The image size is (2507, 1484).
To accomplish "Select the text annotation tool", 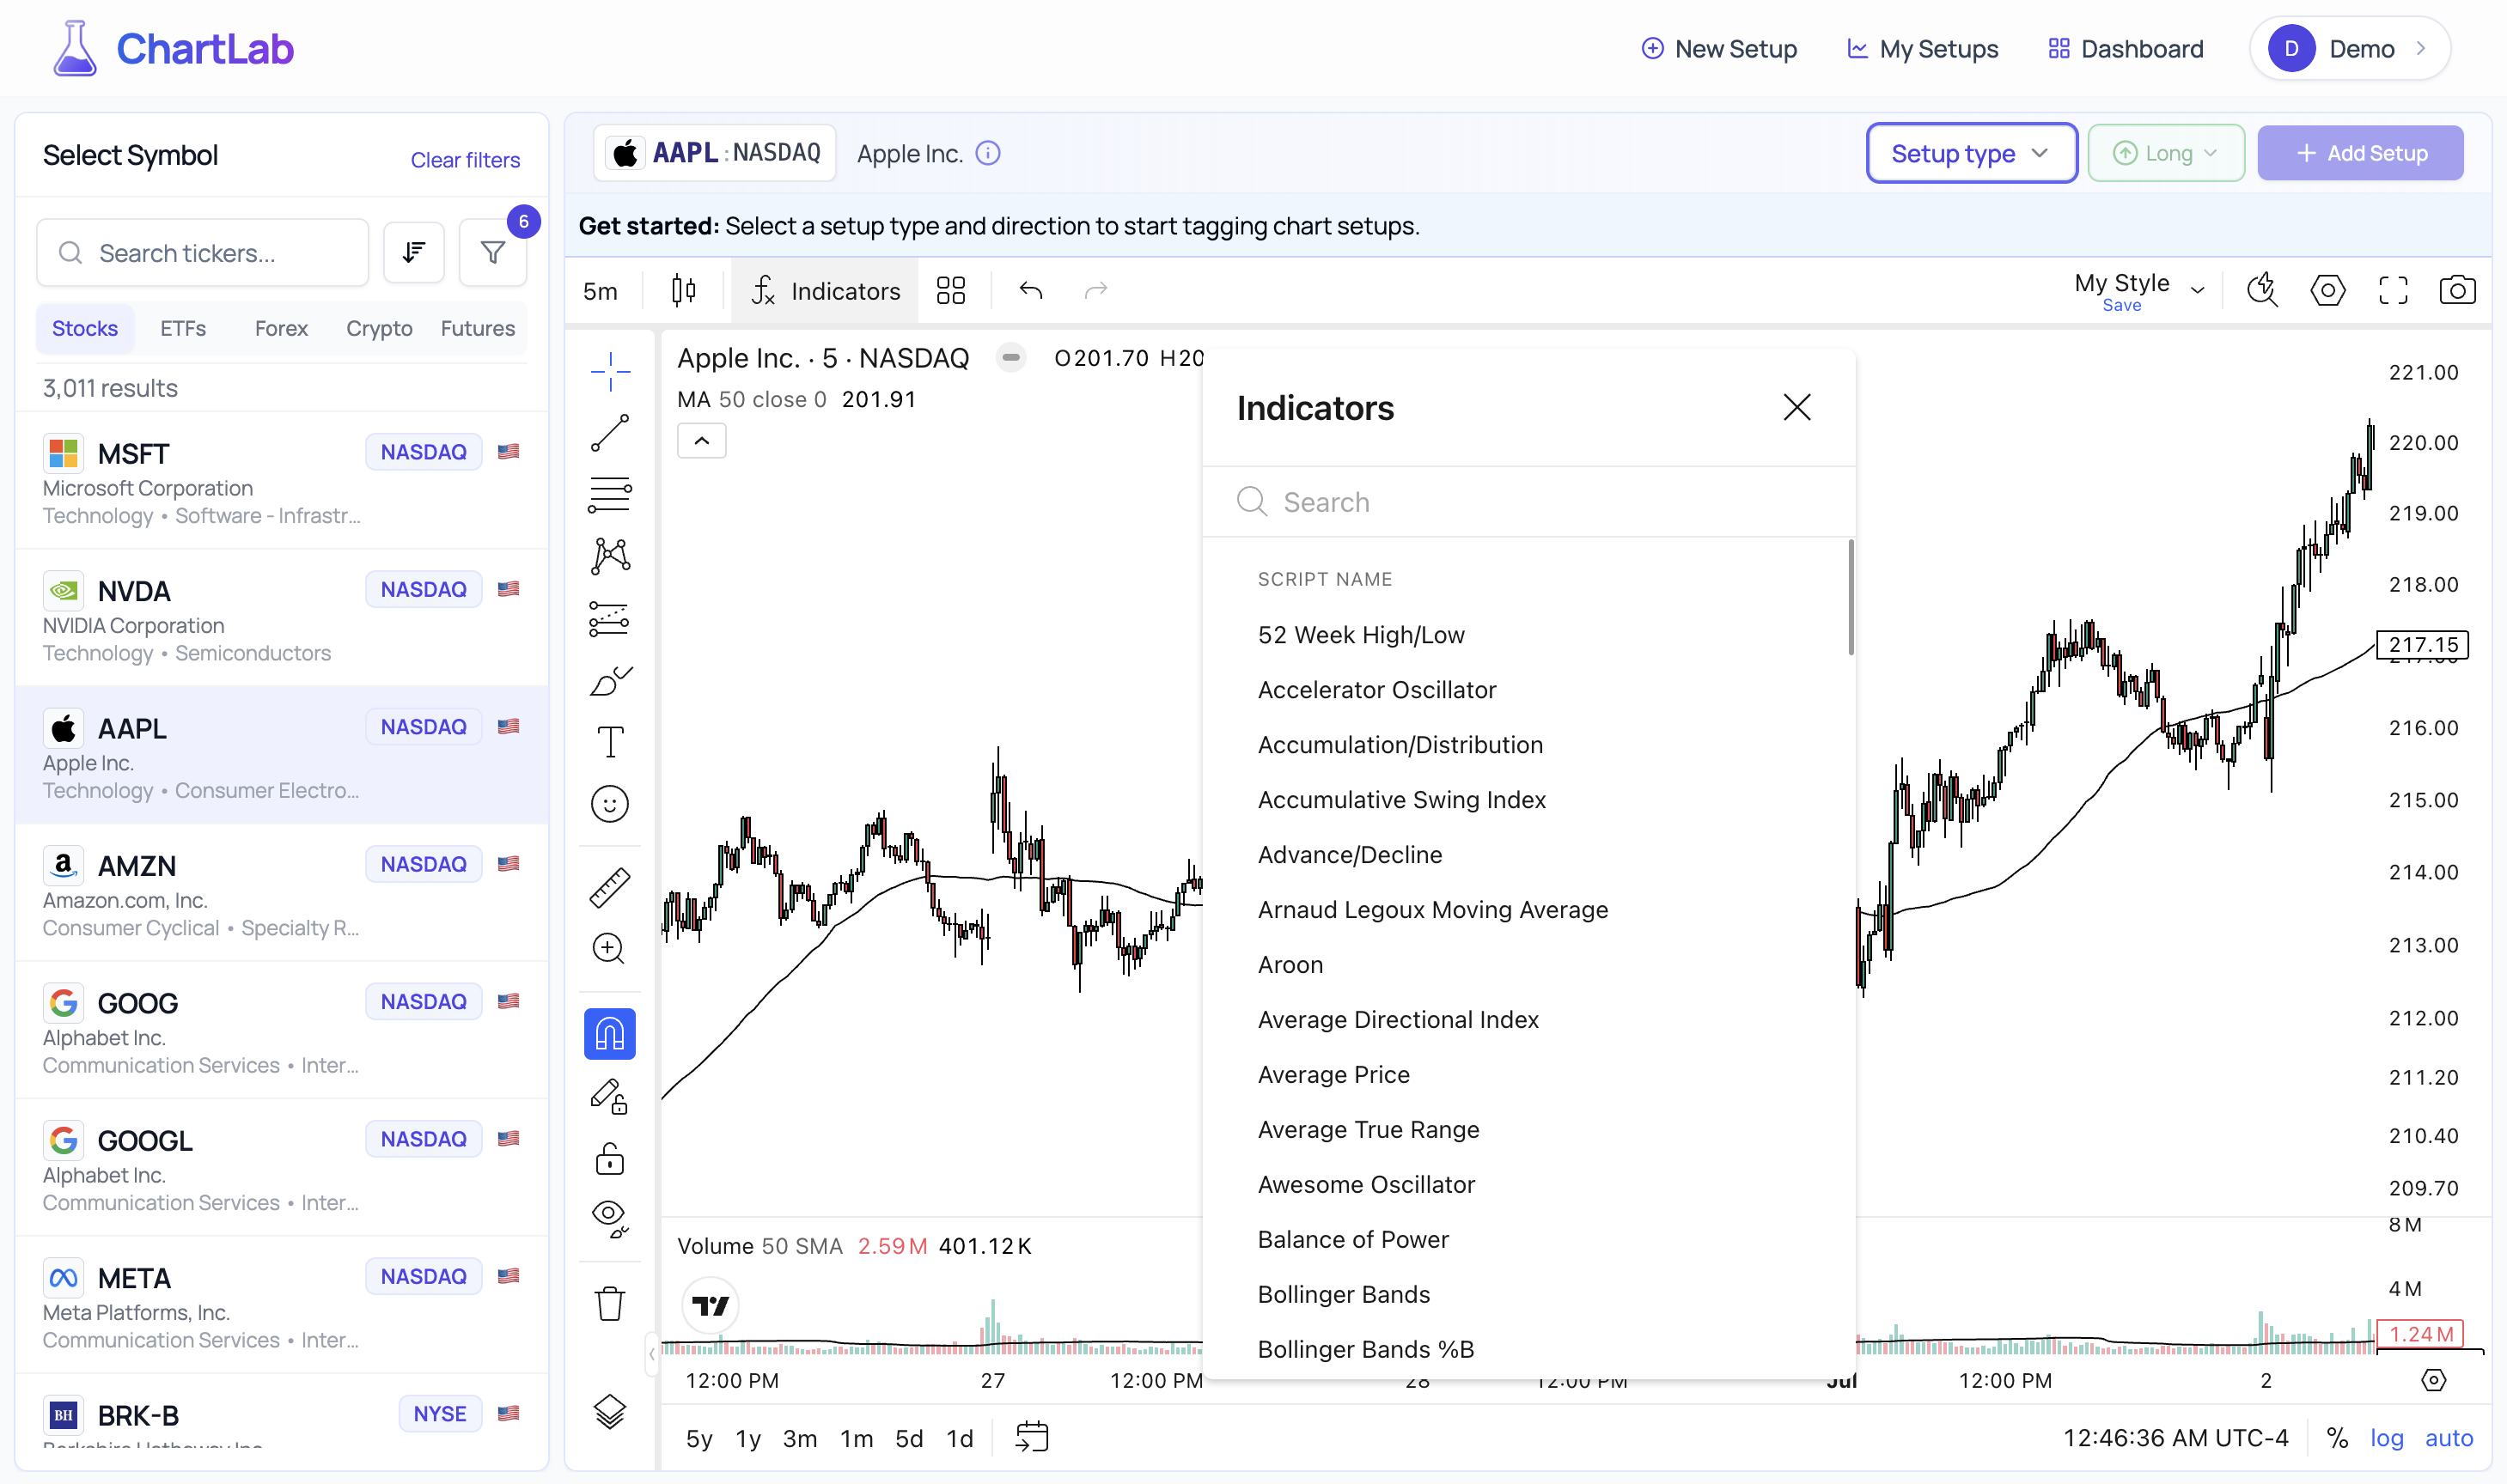I will click(609, 742).
